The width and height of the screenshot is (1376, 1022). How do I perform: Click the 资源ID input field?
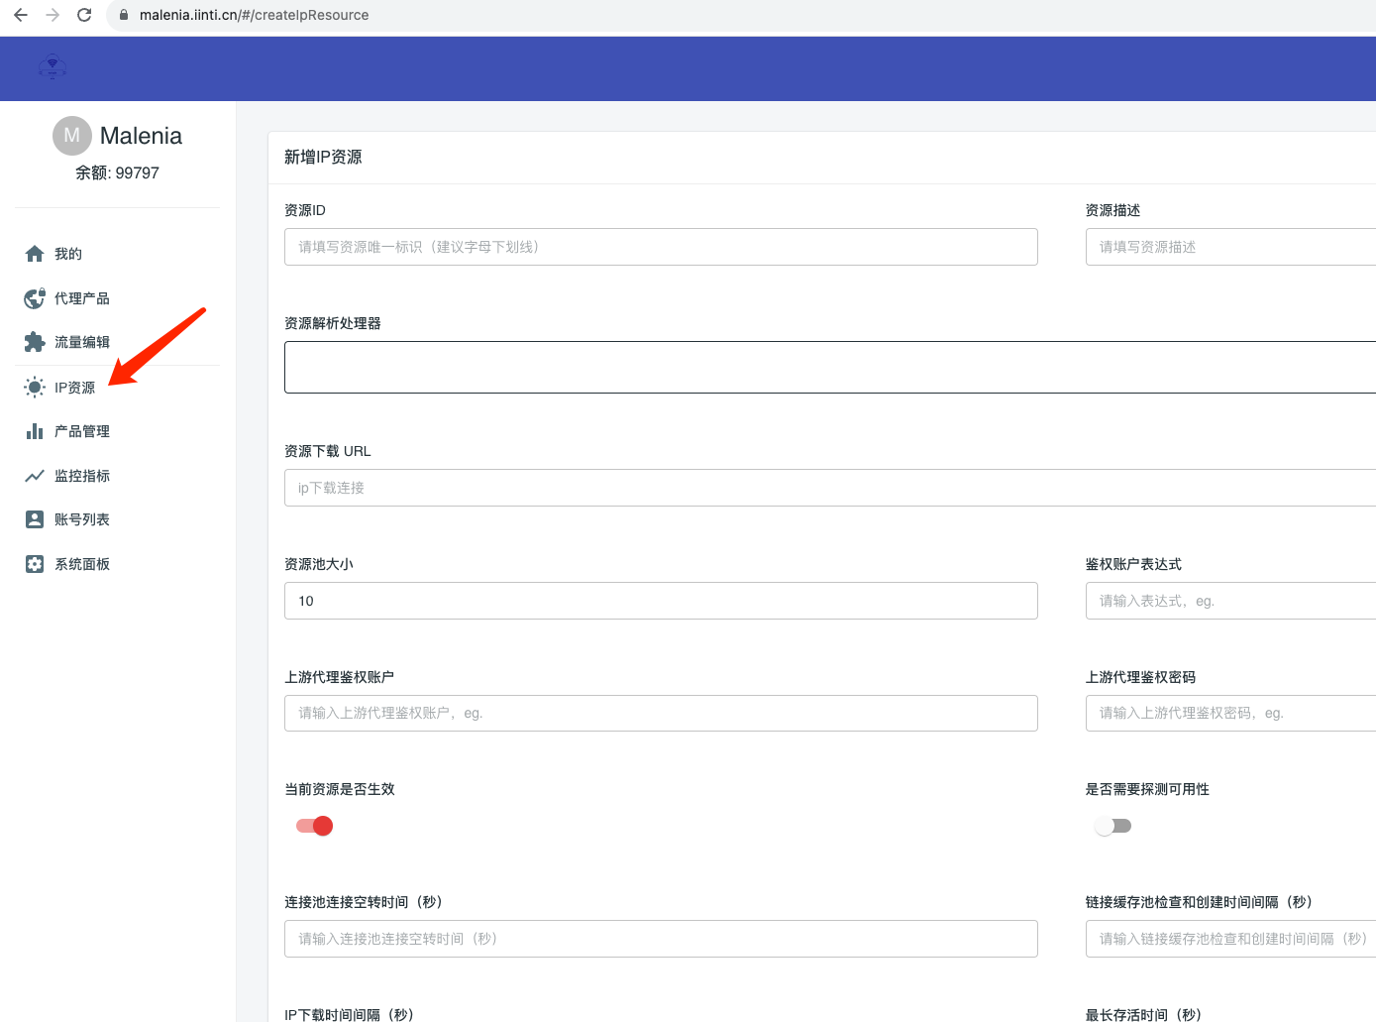pos(661,247)
